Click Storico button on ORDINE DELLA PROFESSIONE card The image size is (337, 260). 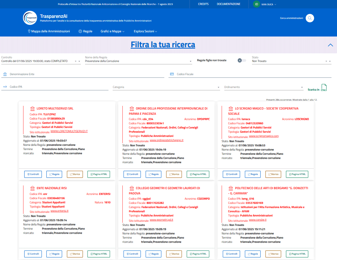(x=174, y=174)
